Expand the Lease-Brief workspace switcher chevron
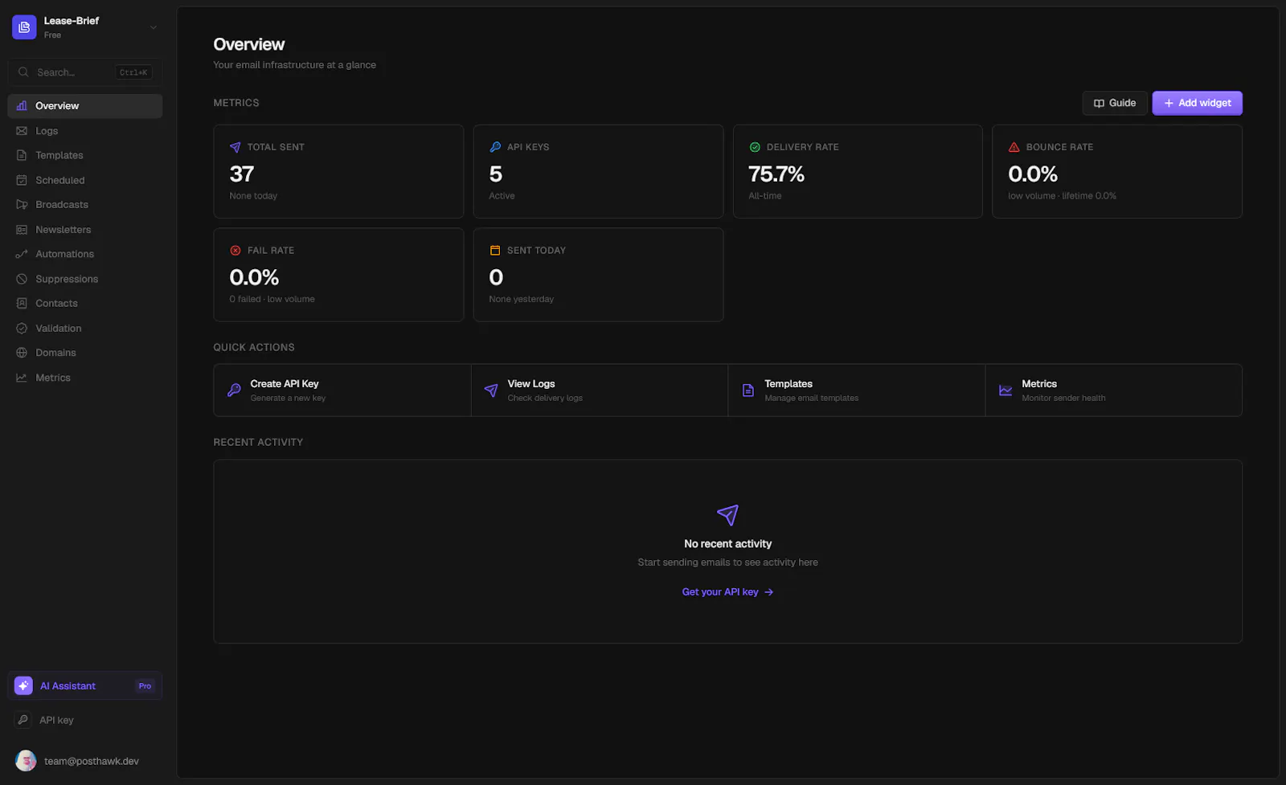The width and height of the screenshot is (1286, 785). [154, 27]
